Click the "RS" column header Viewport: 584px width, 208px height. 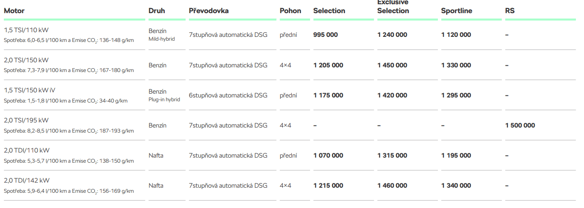pos(510,11)
